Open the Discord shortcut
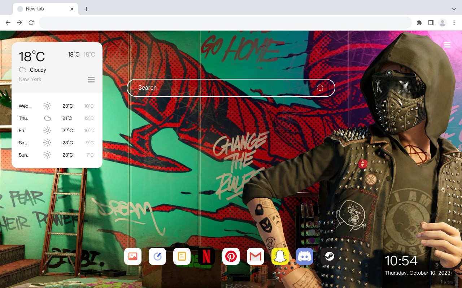 pyautogui.click(x=305, y=256)
